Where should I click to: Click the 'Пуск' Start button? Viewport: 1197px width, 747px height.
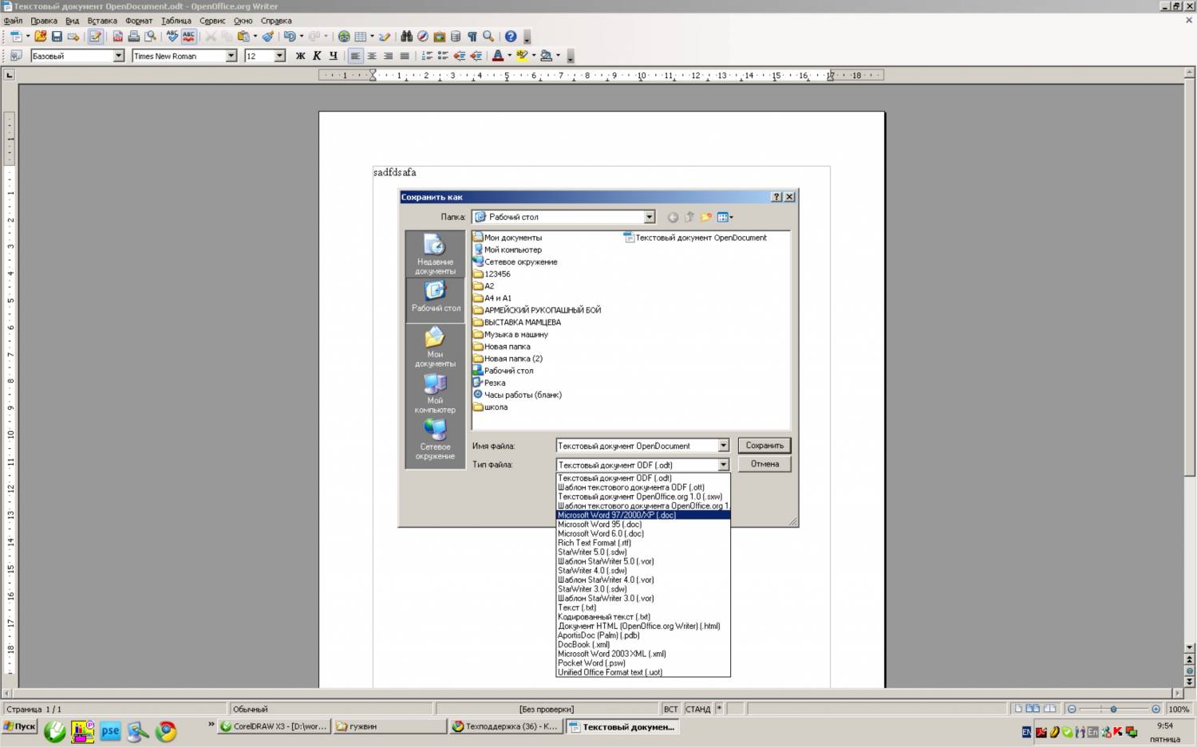coord(20,726)
